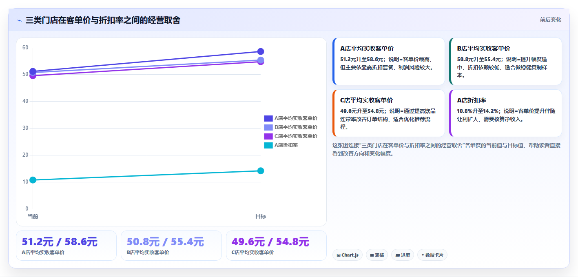The height and width of the screenshot is (277, 578).
Task: Open the A店平均实收客单价 insight card
Action: (389, 61)
